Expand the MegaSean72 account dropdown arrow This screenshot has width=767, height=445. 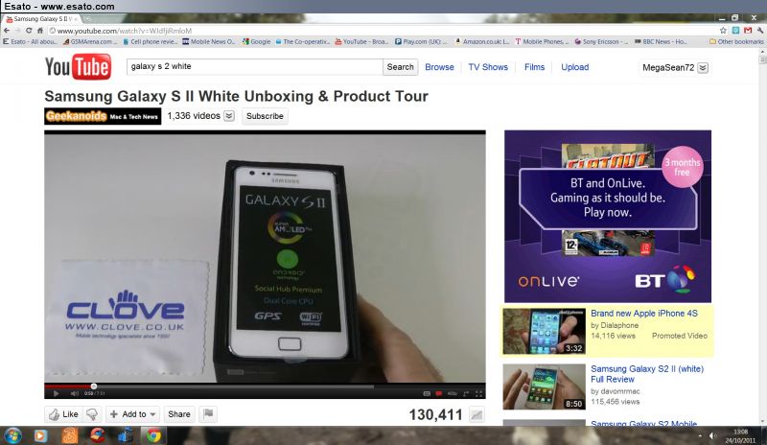(x=703, y=67)
